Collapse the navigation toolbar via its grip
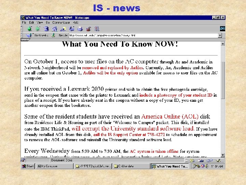This screenshot has height=185, width=246. [22, 29]
